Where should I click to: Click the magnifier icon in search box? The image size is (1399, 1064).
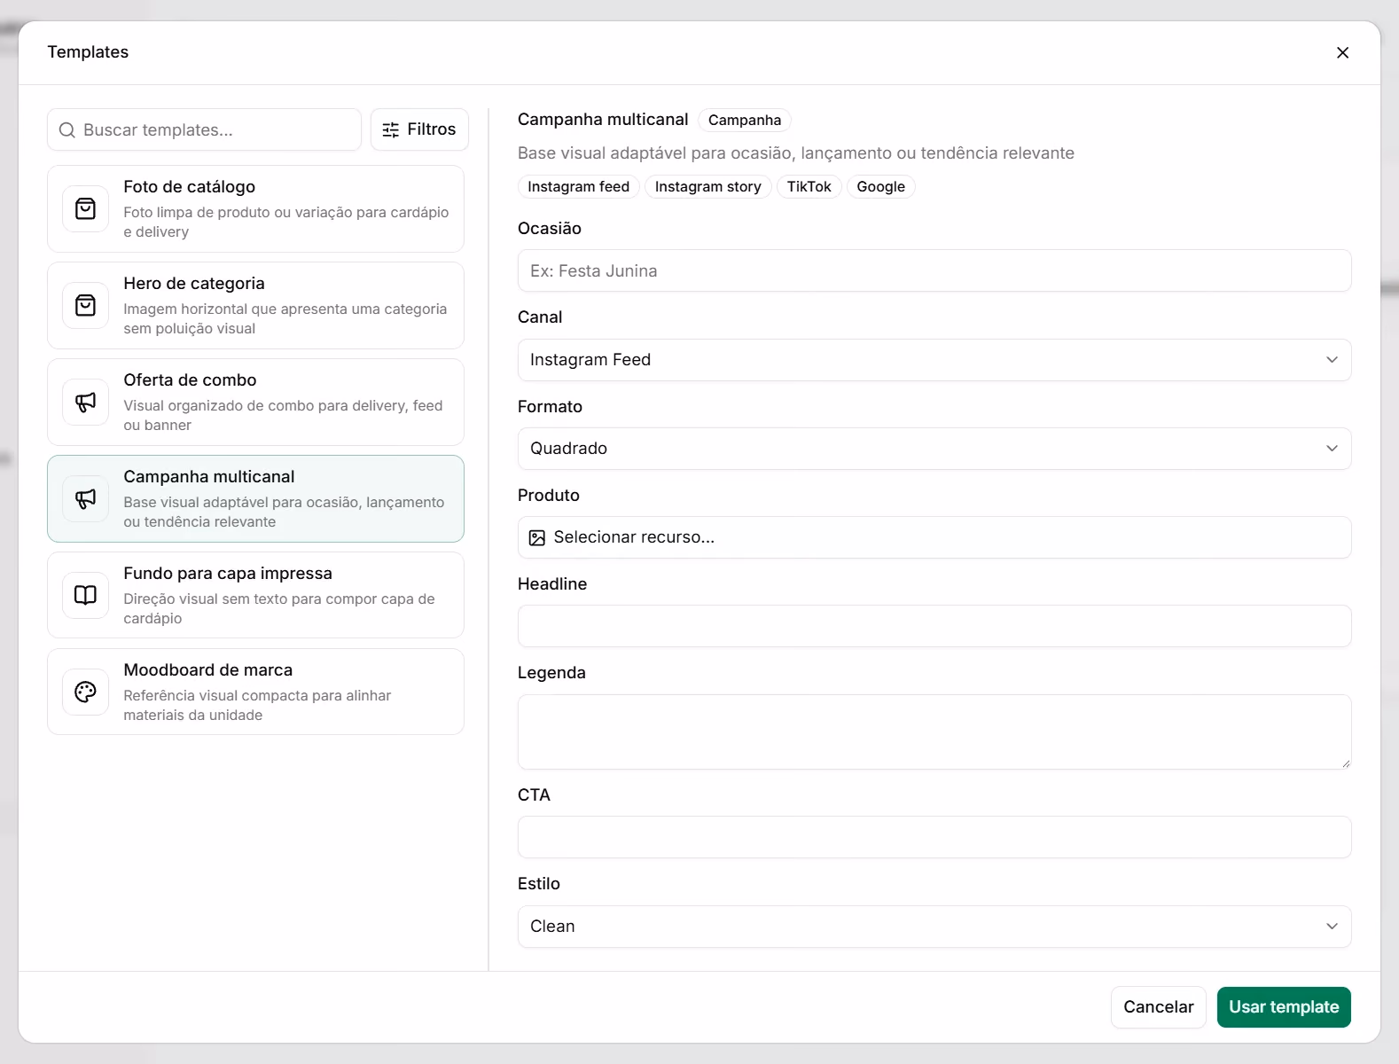tap(66, 130)
